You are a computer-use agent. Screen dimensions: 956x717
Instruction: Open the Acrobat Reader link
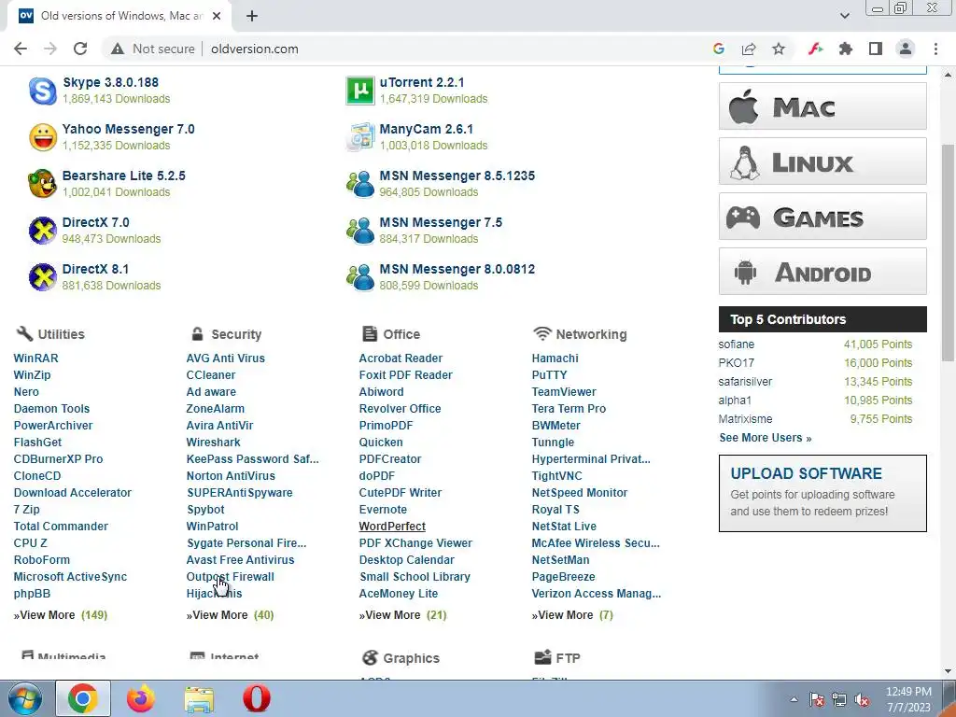[401, 358]
